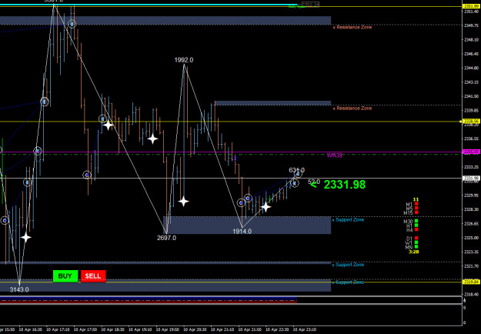
Task: Click the H4 red trend square
Action: (x=416, y=229)
